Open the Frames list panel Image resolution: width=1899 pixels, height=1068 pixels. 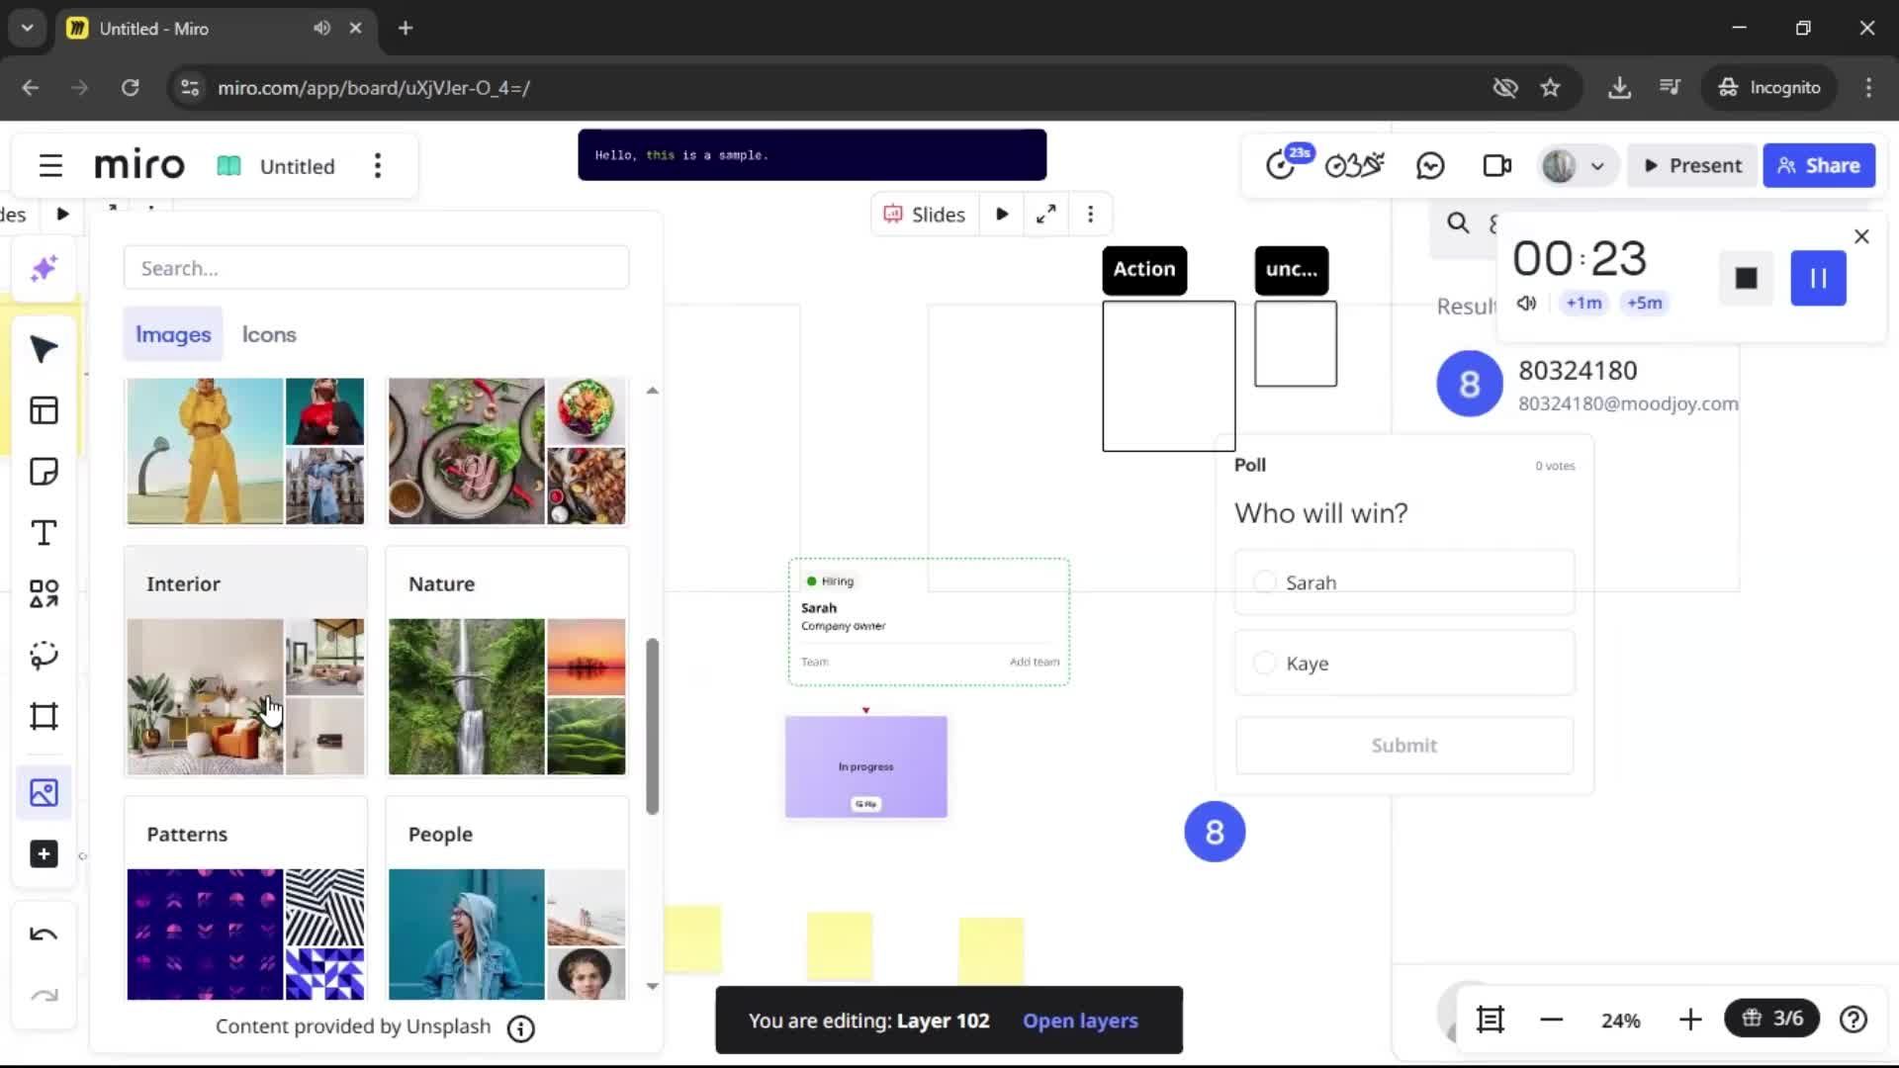[1491, 1020]
